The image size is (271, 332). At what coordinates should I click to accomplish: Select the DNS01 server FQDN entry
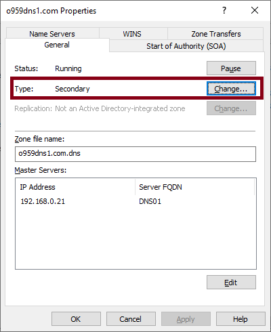pyautogui.click(x=150, y=201)
